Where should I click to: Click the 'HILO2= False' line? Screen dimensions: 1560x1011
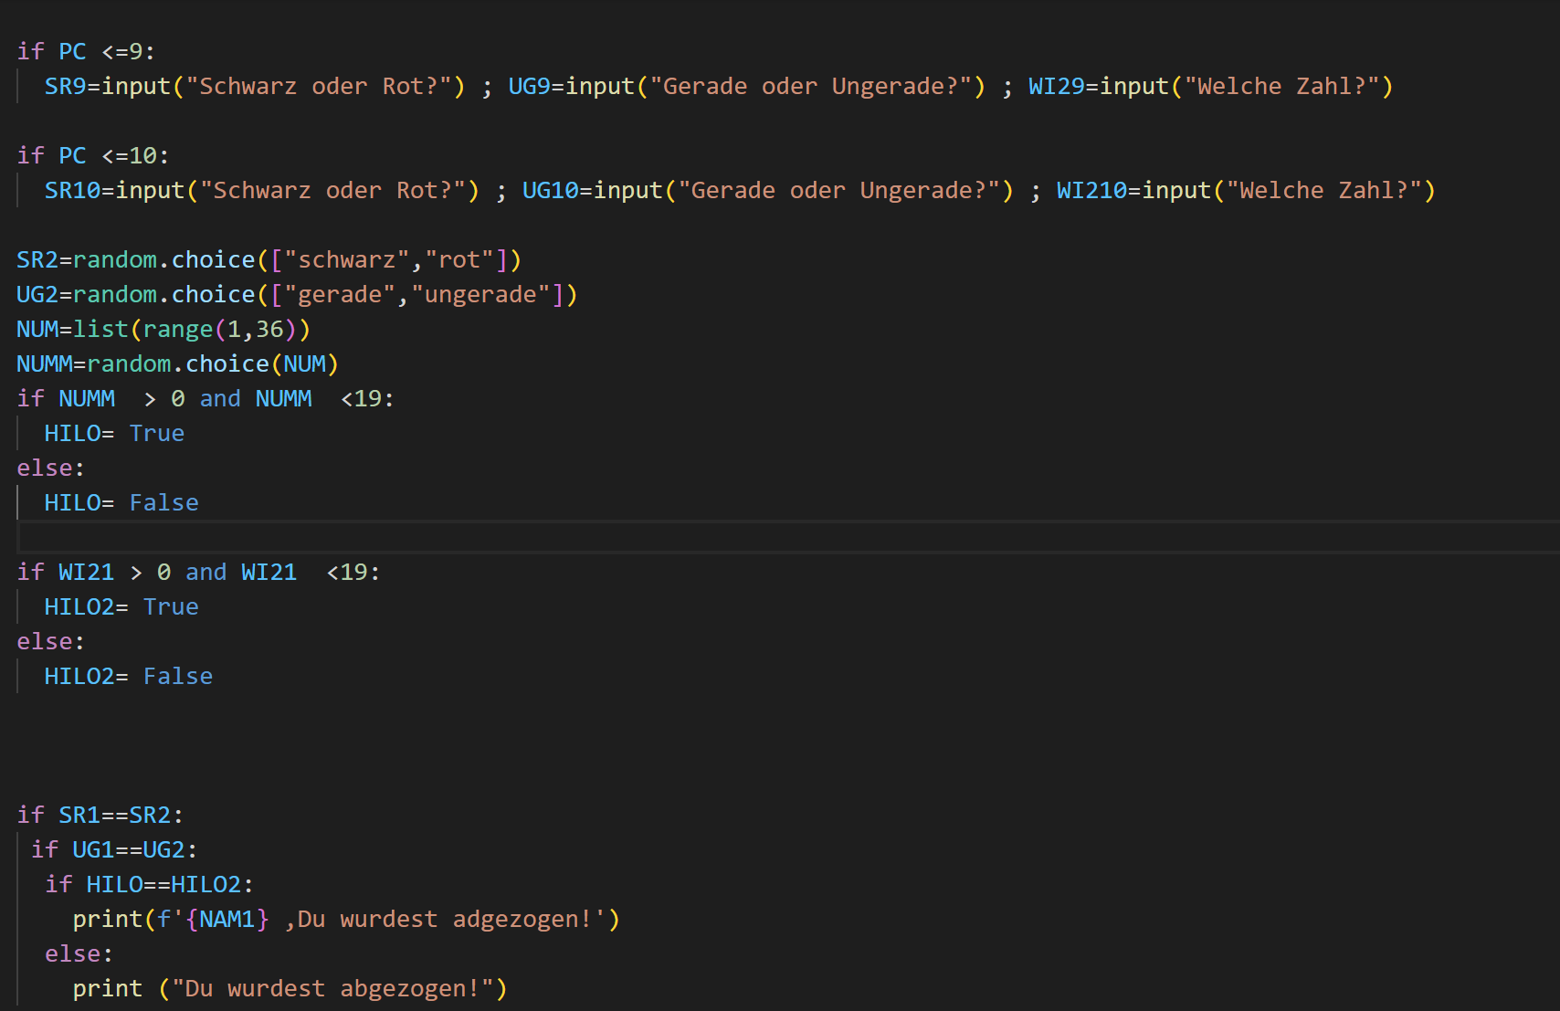click(x=128, y=677)
